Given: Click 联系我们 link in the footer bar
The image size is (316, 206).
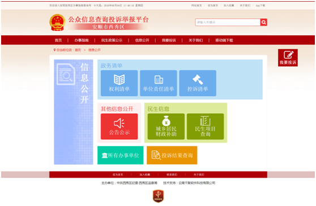Looking at the screenshot, I should (x=172, y=174).
